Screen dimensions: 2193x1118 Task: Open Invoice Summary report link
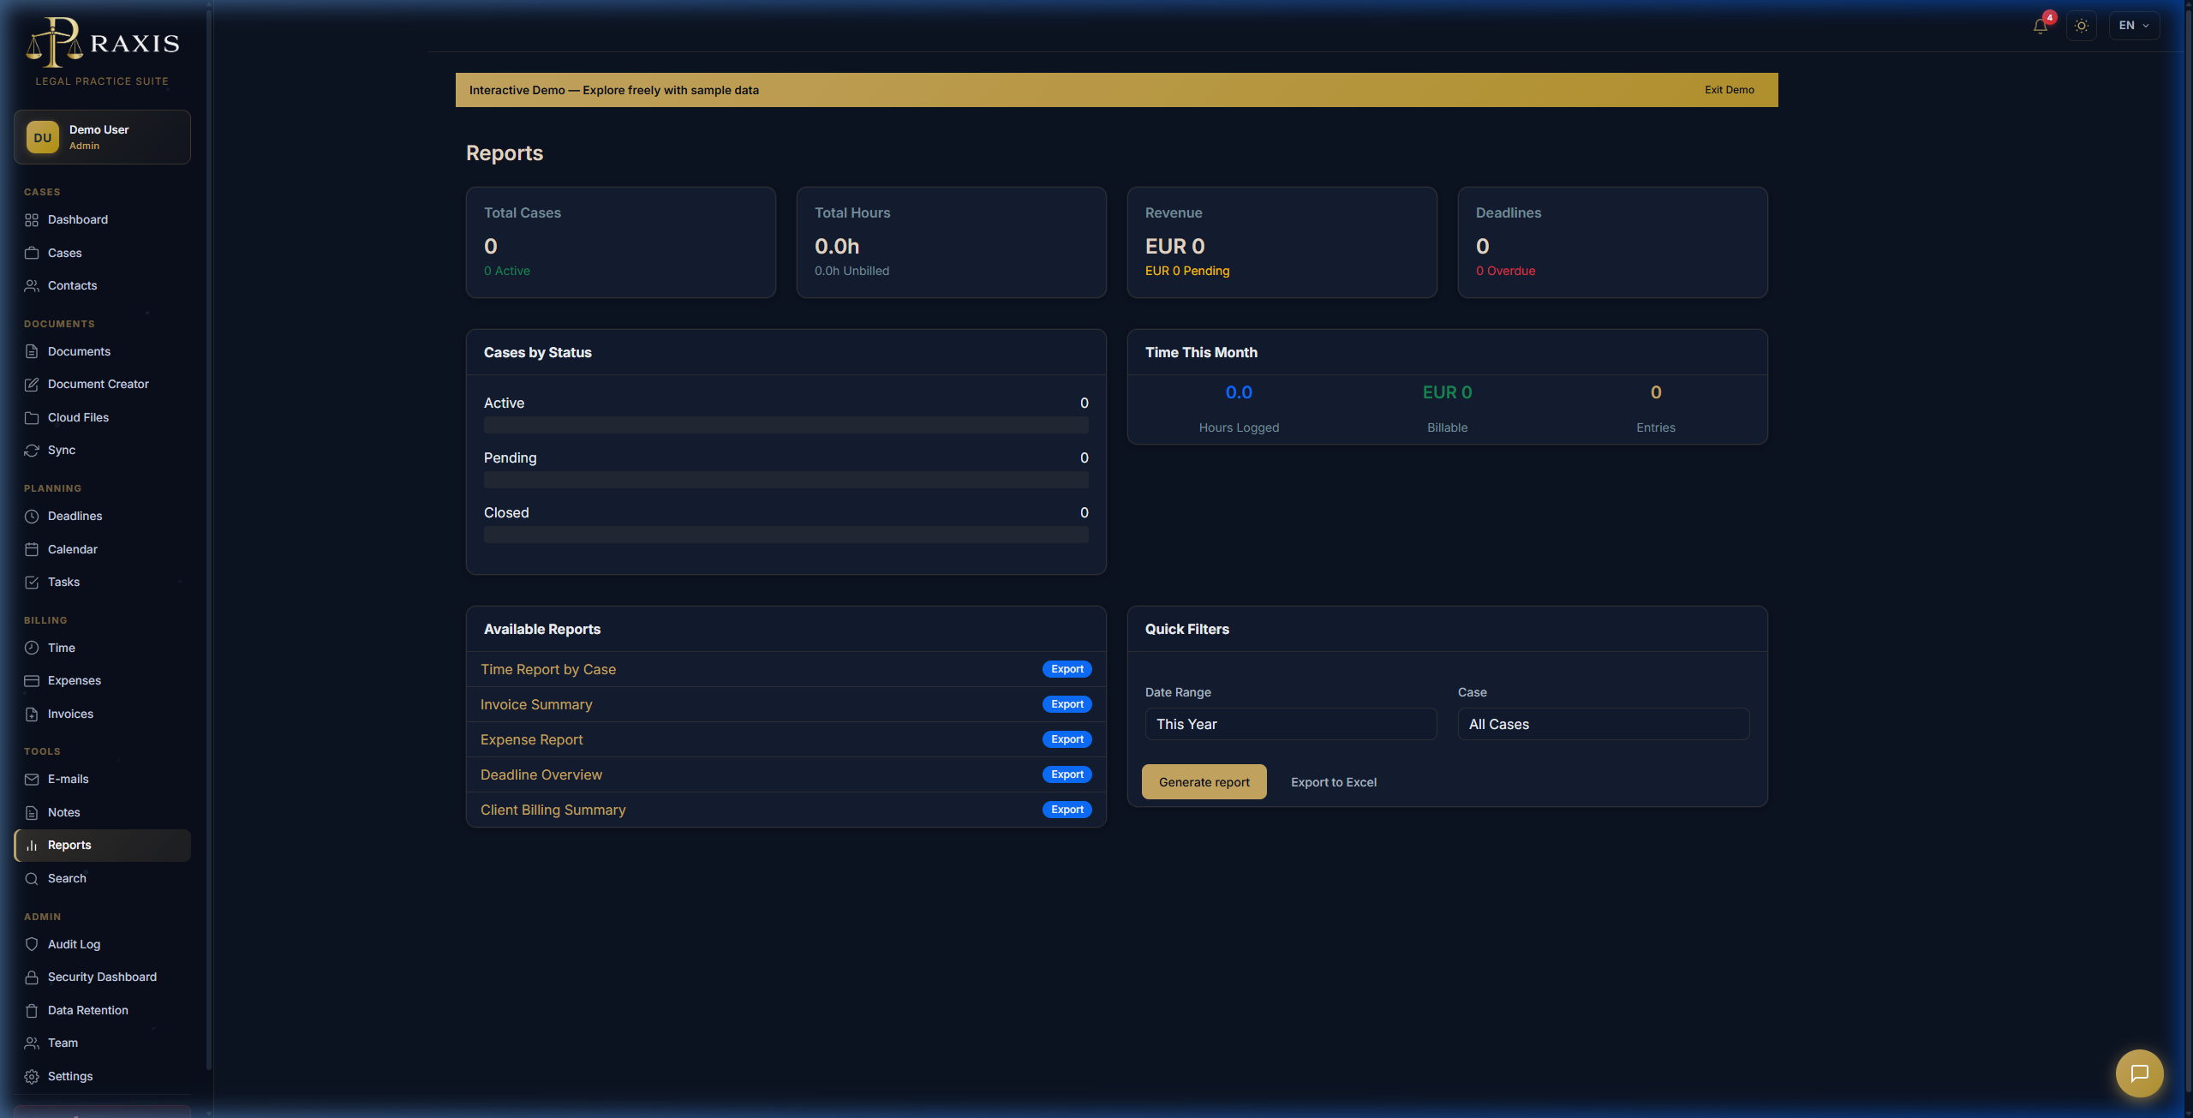536,704
